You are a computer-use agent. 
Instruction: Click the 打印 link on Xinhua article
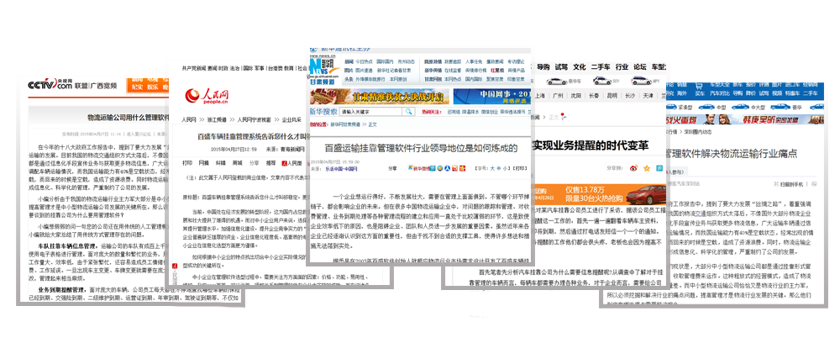[x=519, y=168]
